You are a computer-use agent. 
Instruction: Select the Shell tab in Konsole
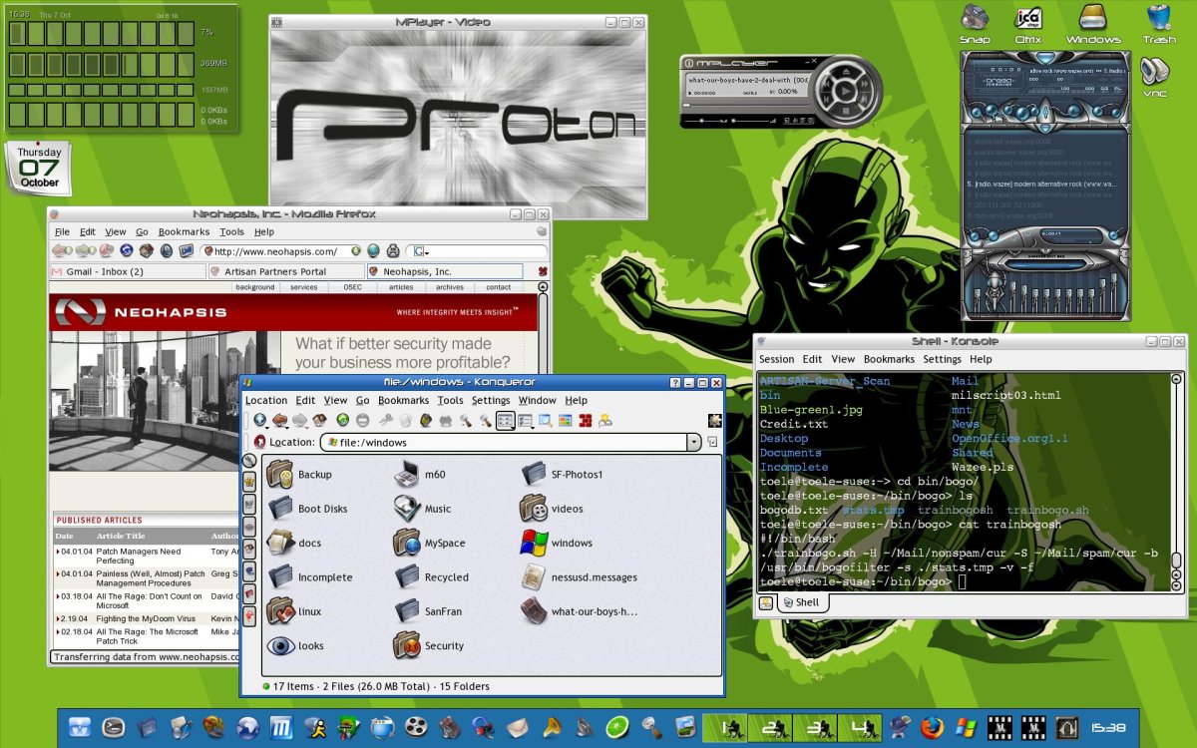click(801, 602)
